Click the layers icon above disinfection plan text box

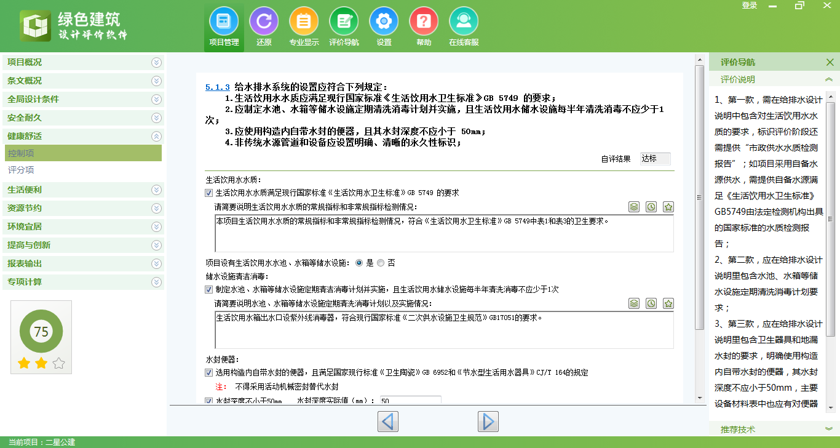(x=634, y=303)
